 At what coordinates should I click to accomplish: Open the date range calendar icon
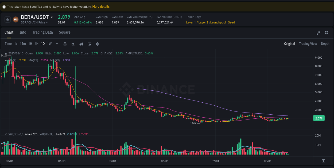pyautogui.click(x=65, y=44)
